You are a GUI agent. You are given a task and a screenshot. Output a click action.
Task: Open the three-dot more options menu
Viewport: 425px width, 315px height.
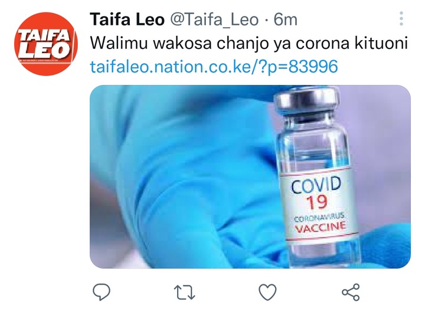401,19
